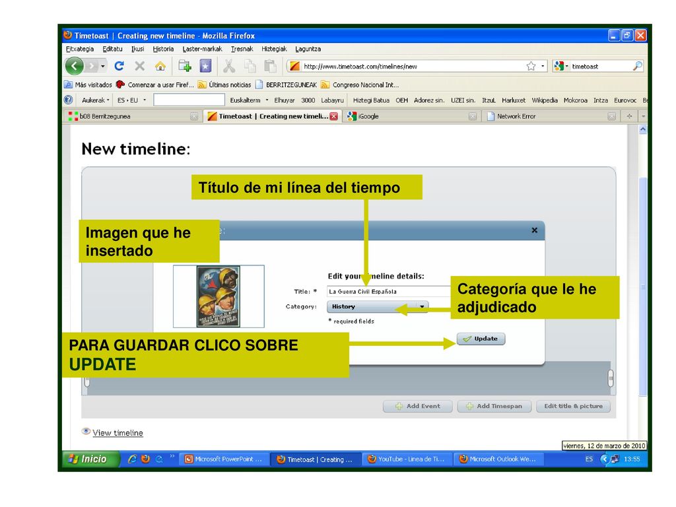Open a new tab with plus button
Screen dimensions: 676x507
[x=629, y=116]
